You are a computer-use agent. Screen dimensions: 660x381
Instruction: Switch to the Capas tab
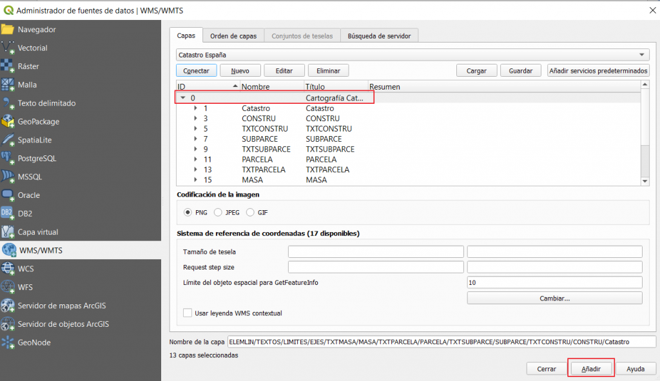[186, 35]
